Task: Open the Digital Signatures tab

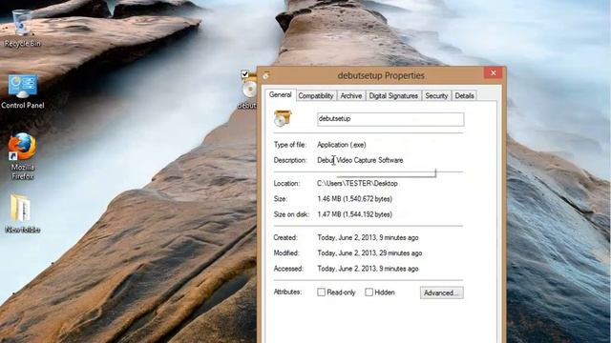Action: click(393, 95)
